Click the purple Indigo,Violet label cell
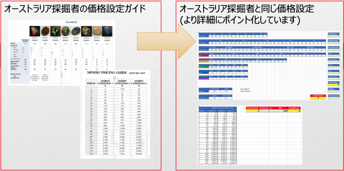344x171 pixels. [203, 78]
